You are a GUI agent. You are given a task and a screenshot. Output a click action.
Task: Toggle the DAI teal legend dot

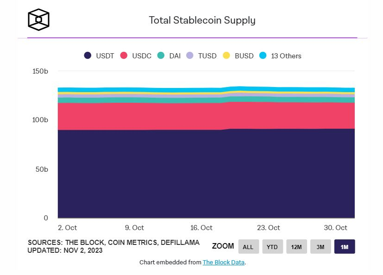(x=161, y=56)
